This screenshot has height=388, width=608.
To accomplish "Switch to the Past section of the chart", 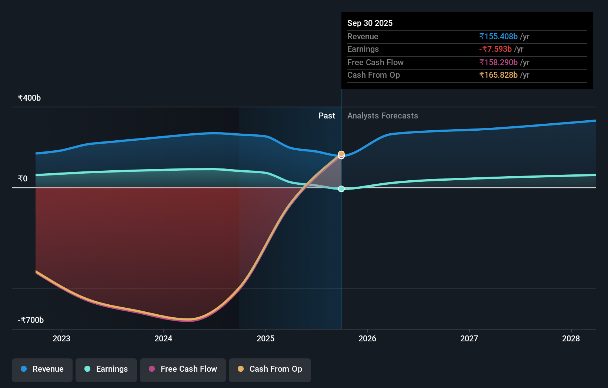I will click(x=327, y=116).
